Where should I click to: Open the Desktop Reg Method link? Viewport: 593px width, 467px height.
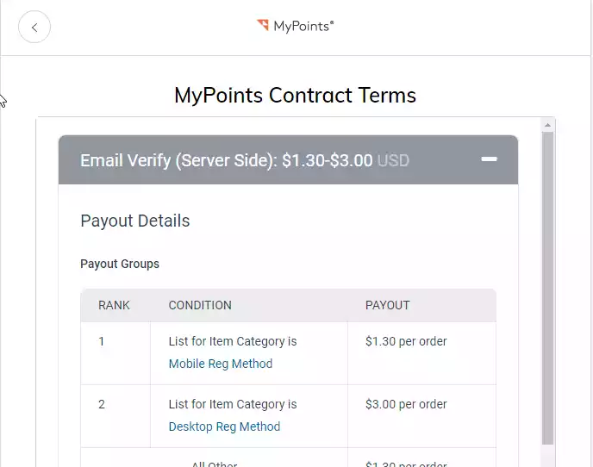[224, 427]
